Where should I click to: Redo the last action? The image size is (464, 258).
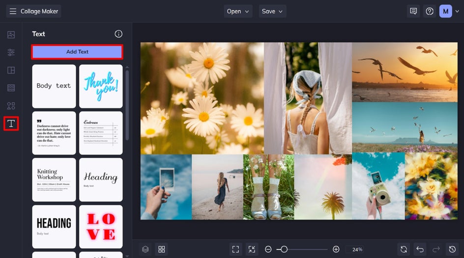coord(436,250)
